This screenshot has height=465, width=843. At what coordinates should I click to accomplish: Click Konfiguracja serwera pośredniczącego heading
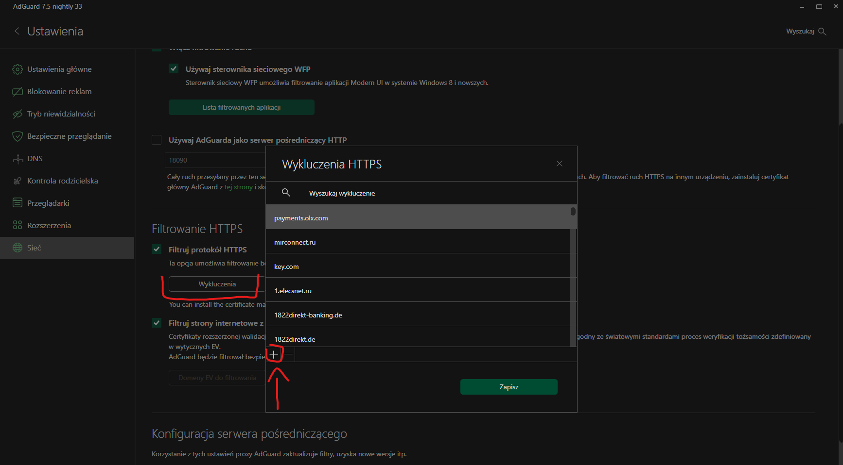pyautogui.click(x=249, y=434)
